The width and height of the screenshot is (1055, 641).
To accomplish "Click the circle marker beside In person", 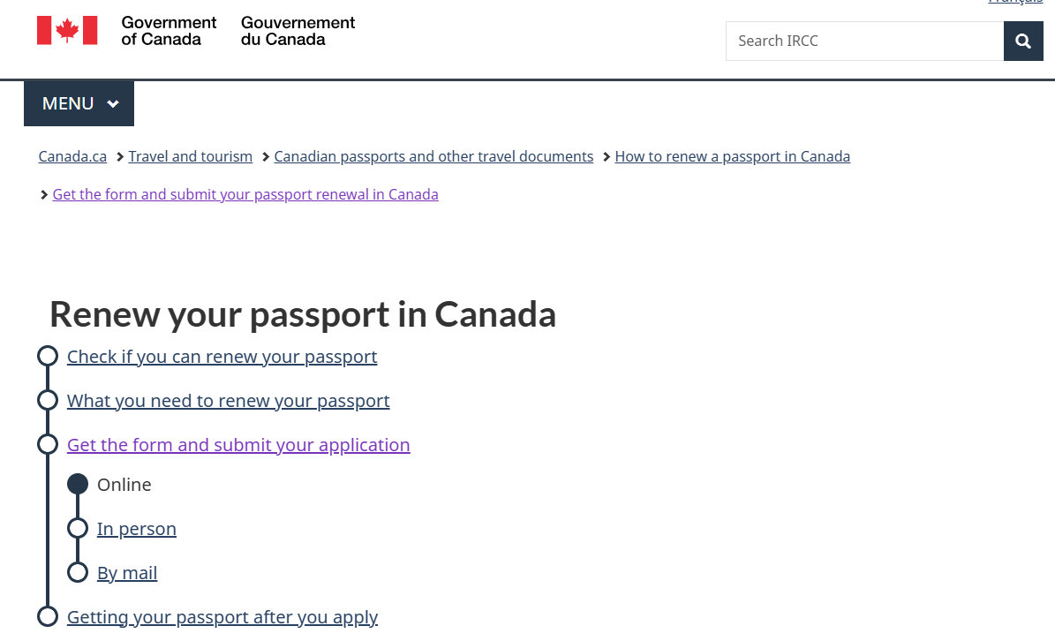I will (78, 528).
